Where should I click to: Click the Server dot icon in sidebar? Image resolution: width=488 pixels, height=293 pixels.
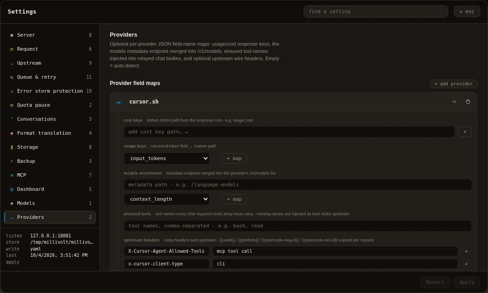[x=11, y=35]
